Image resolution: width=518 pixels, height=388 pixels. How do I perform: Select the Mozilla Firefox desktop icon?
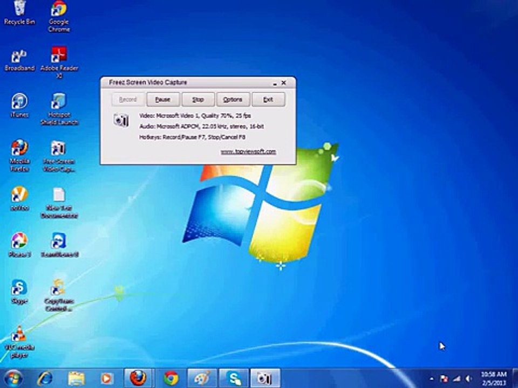(19, 156)
